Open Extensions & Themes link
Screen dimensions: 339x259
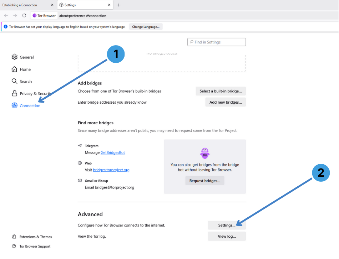click(36, 237)
